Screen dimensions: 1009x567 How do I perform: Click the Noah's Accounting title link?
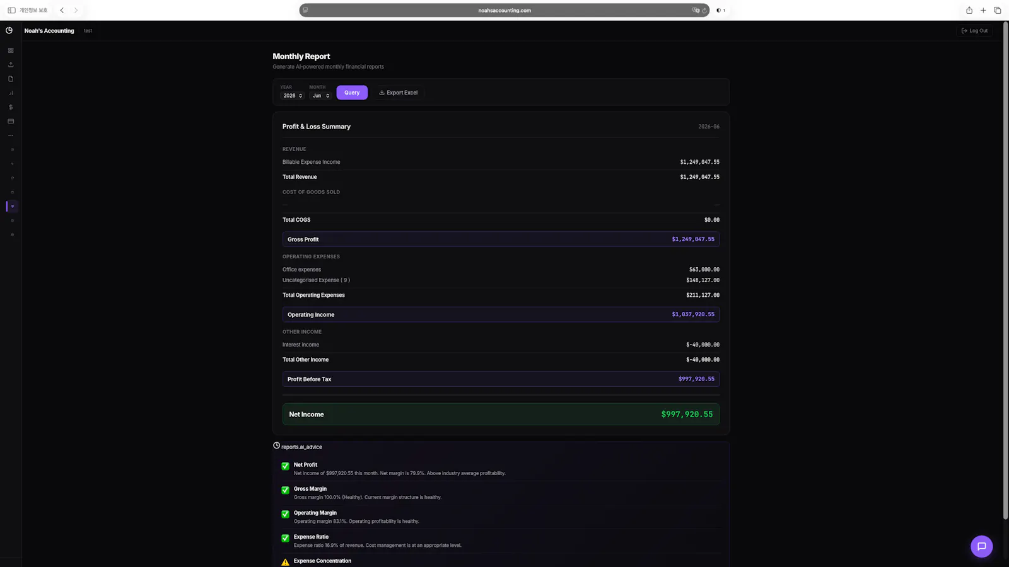pos(49,30)
